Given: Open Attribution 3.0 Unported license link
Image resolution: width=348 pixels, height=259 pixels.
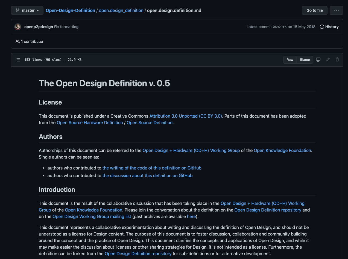Looking at the screenshot, I should click(186, 116).
